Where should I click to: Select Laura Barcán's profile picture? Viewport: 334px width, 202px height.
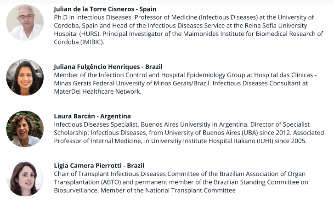tap(25, 129)
